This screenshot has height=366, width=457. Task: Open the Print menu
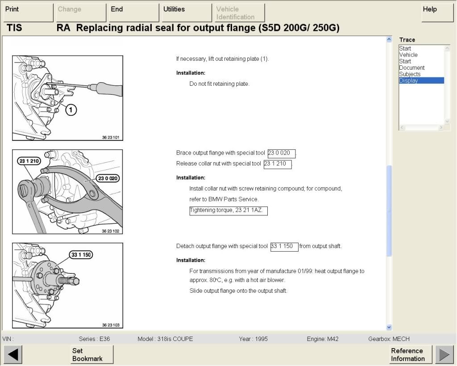click(28, 13)
